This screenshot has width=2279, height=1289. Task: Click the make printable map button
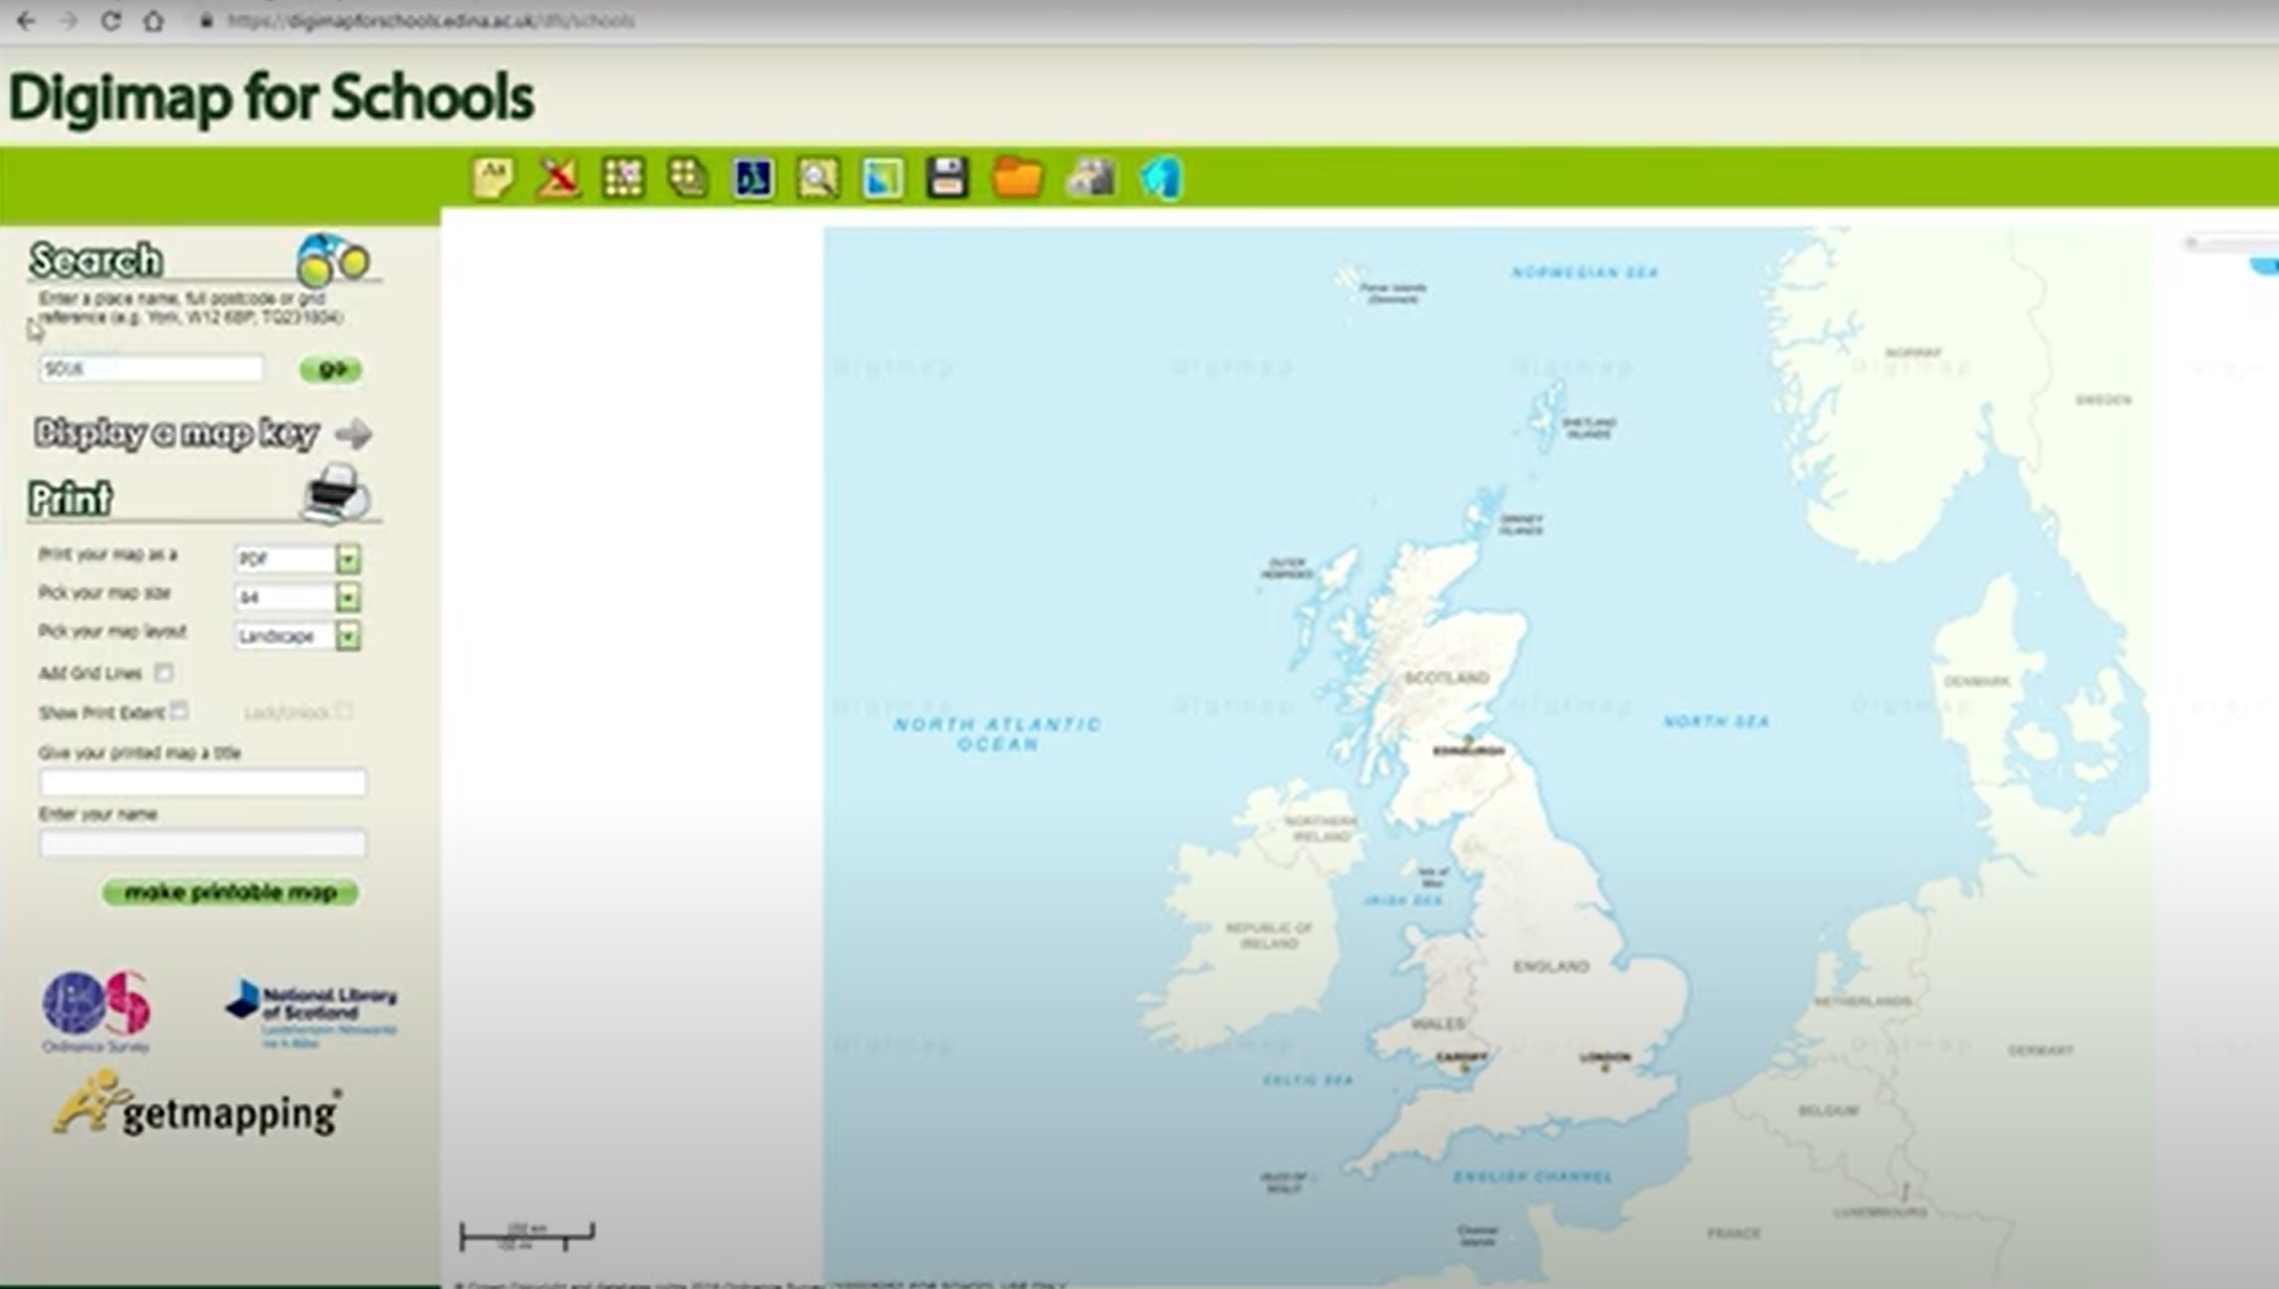tap(231, 892)
